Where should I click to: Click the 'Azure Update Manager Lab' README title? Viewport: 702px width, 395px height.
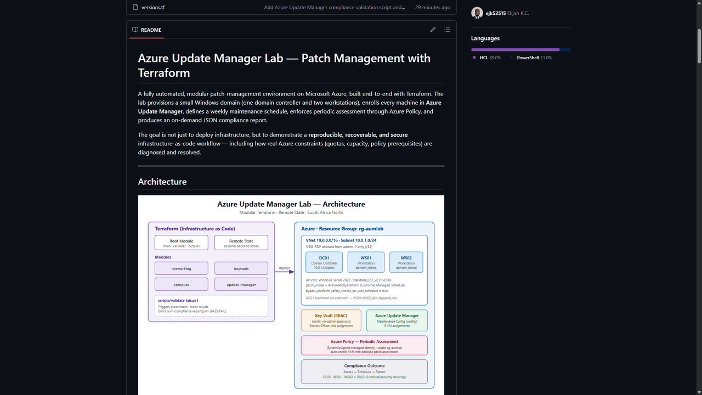coord(284,65)
